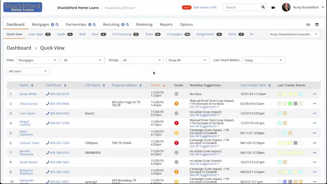Open the Last Touch Before Today dropdown
327x184 pixels.
pos(264,60)
